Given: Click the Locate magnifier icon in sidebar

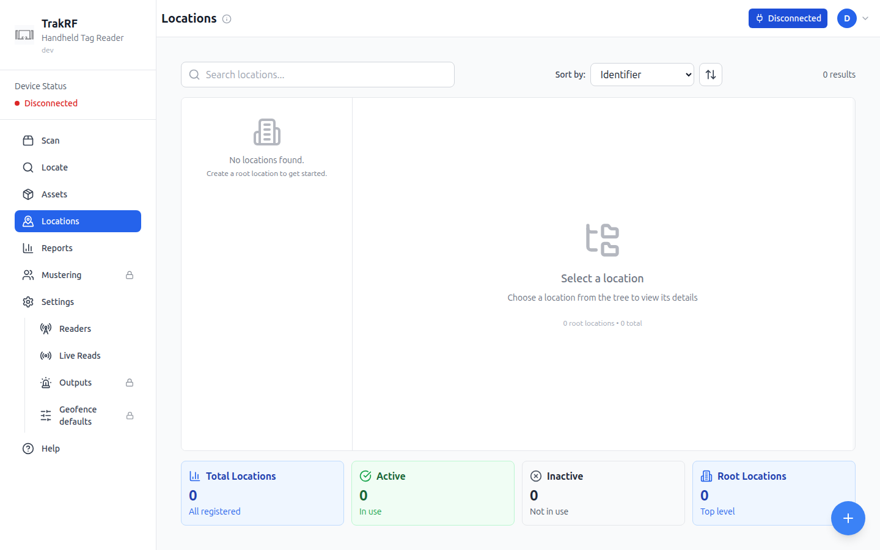Looking at the screenshot, I should point(28,167).
